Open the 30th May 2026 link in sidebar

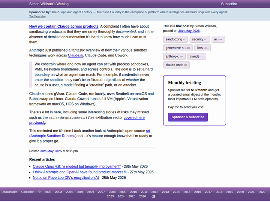pyautogui.click(x=189, y=31)
